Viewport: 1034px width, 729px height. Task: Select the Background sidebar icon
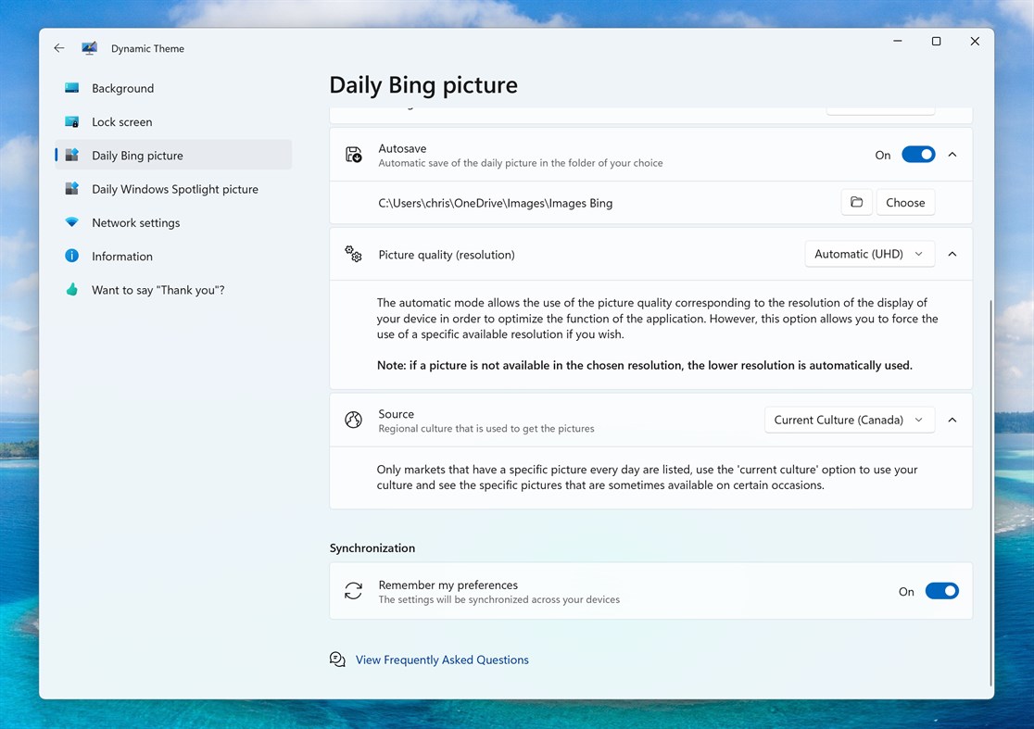72,88
